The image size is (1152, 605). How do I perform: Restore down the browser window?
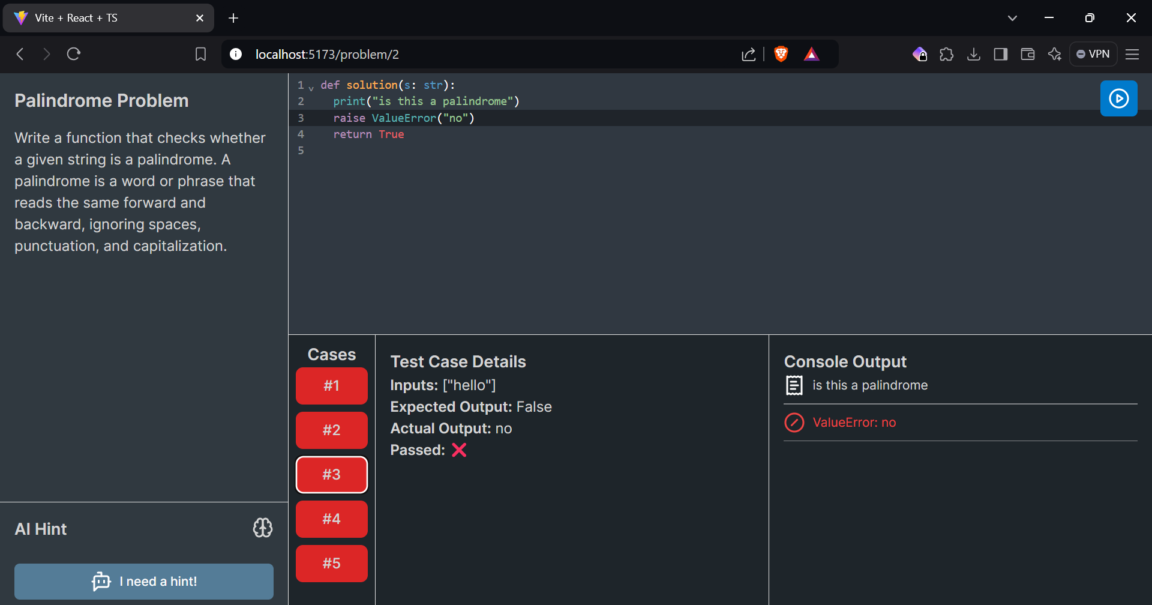tap(1090, 18)
